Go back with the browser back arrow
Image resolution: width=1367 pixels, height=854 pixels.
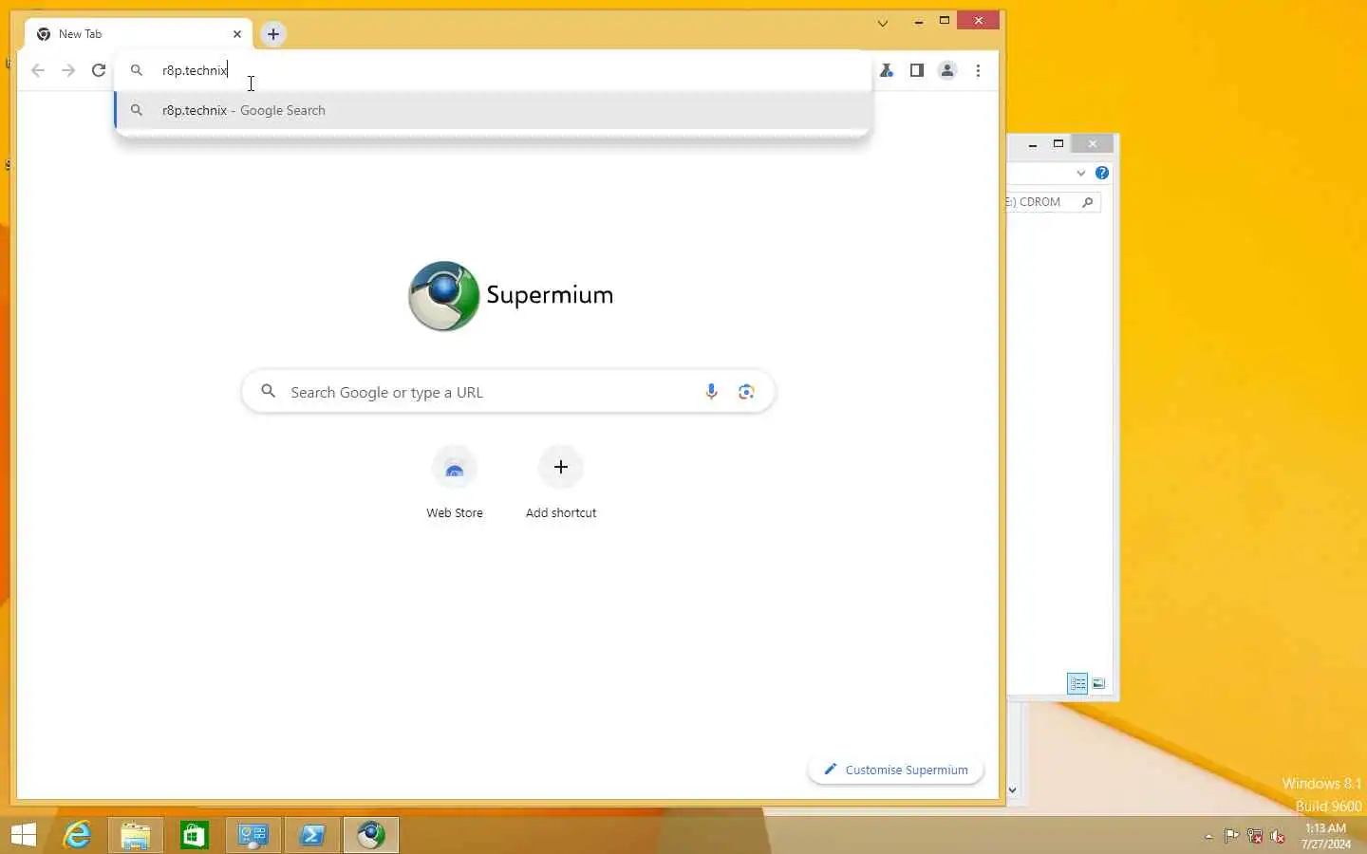click(38, 70)
